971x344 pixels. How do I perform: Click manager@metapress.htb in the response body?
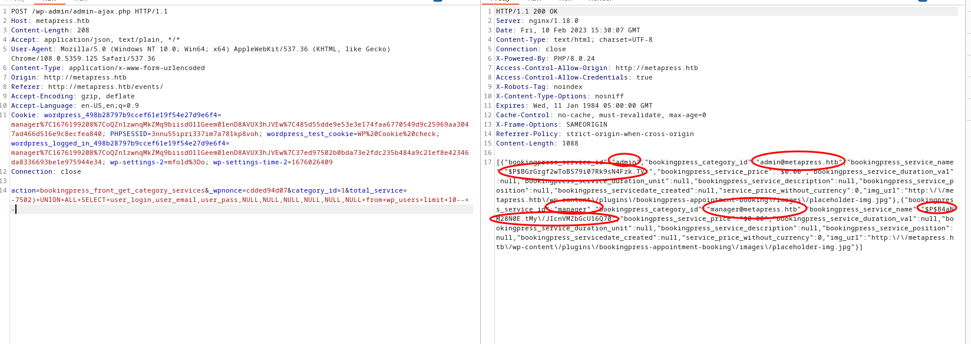754,209
